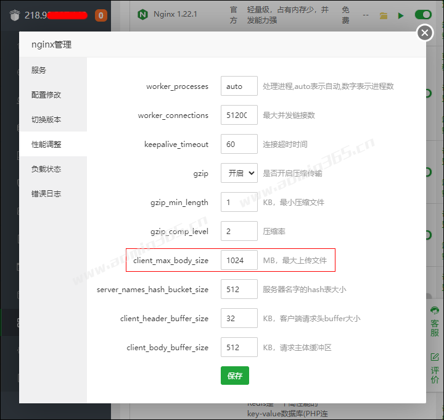
Task: Open the Nginx install folder icon
Action: 384,15
